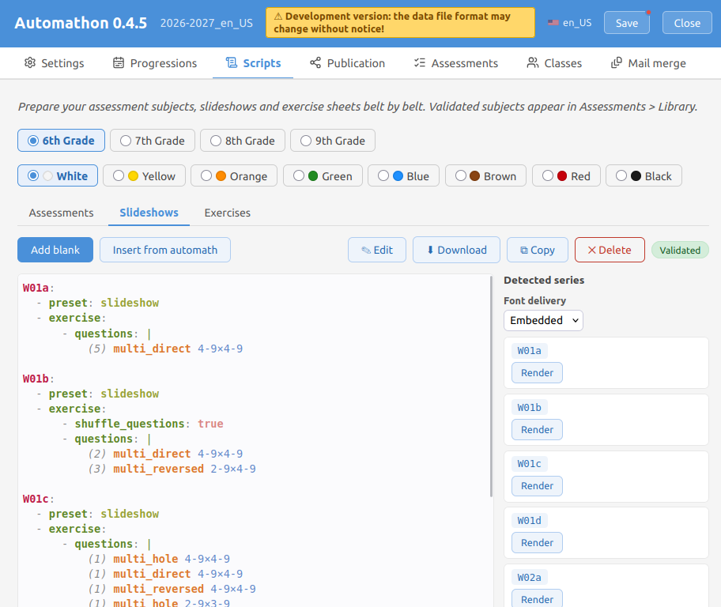Click the W01a label in the editor
Viewport: 721px width, 607px height.
(36, 288)
